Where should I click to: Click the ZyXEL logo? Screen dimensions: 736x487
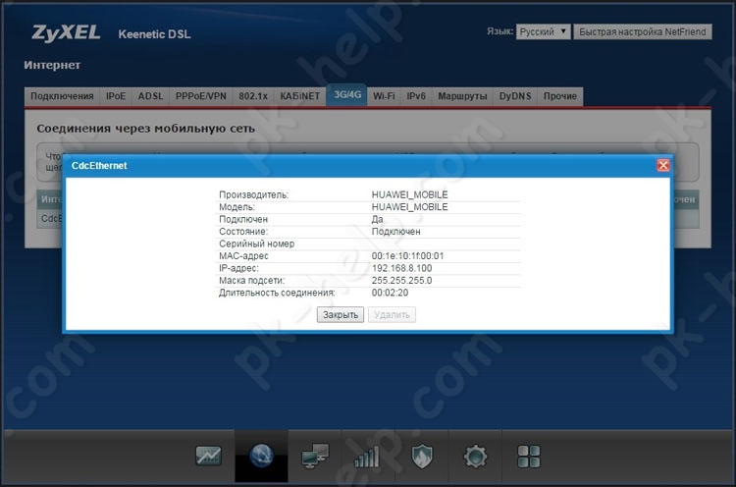66,33
